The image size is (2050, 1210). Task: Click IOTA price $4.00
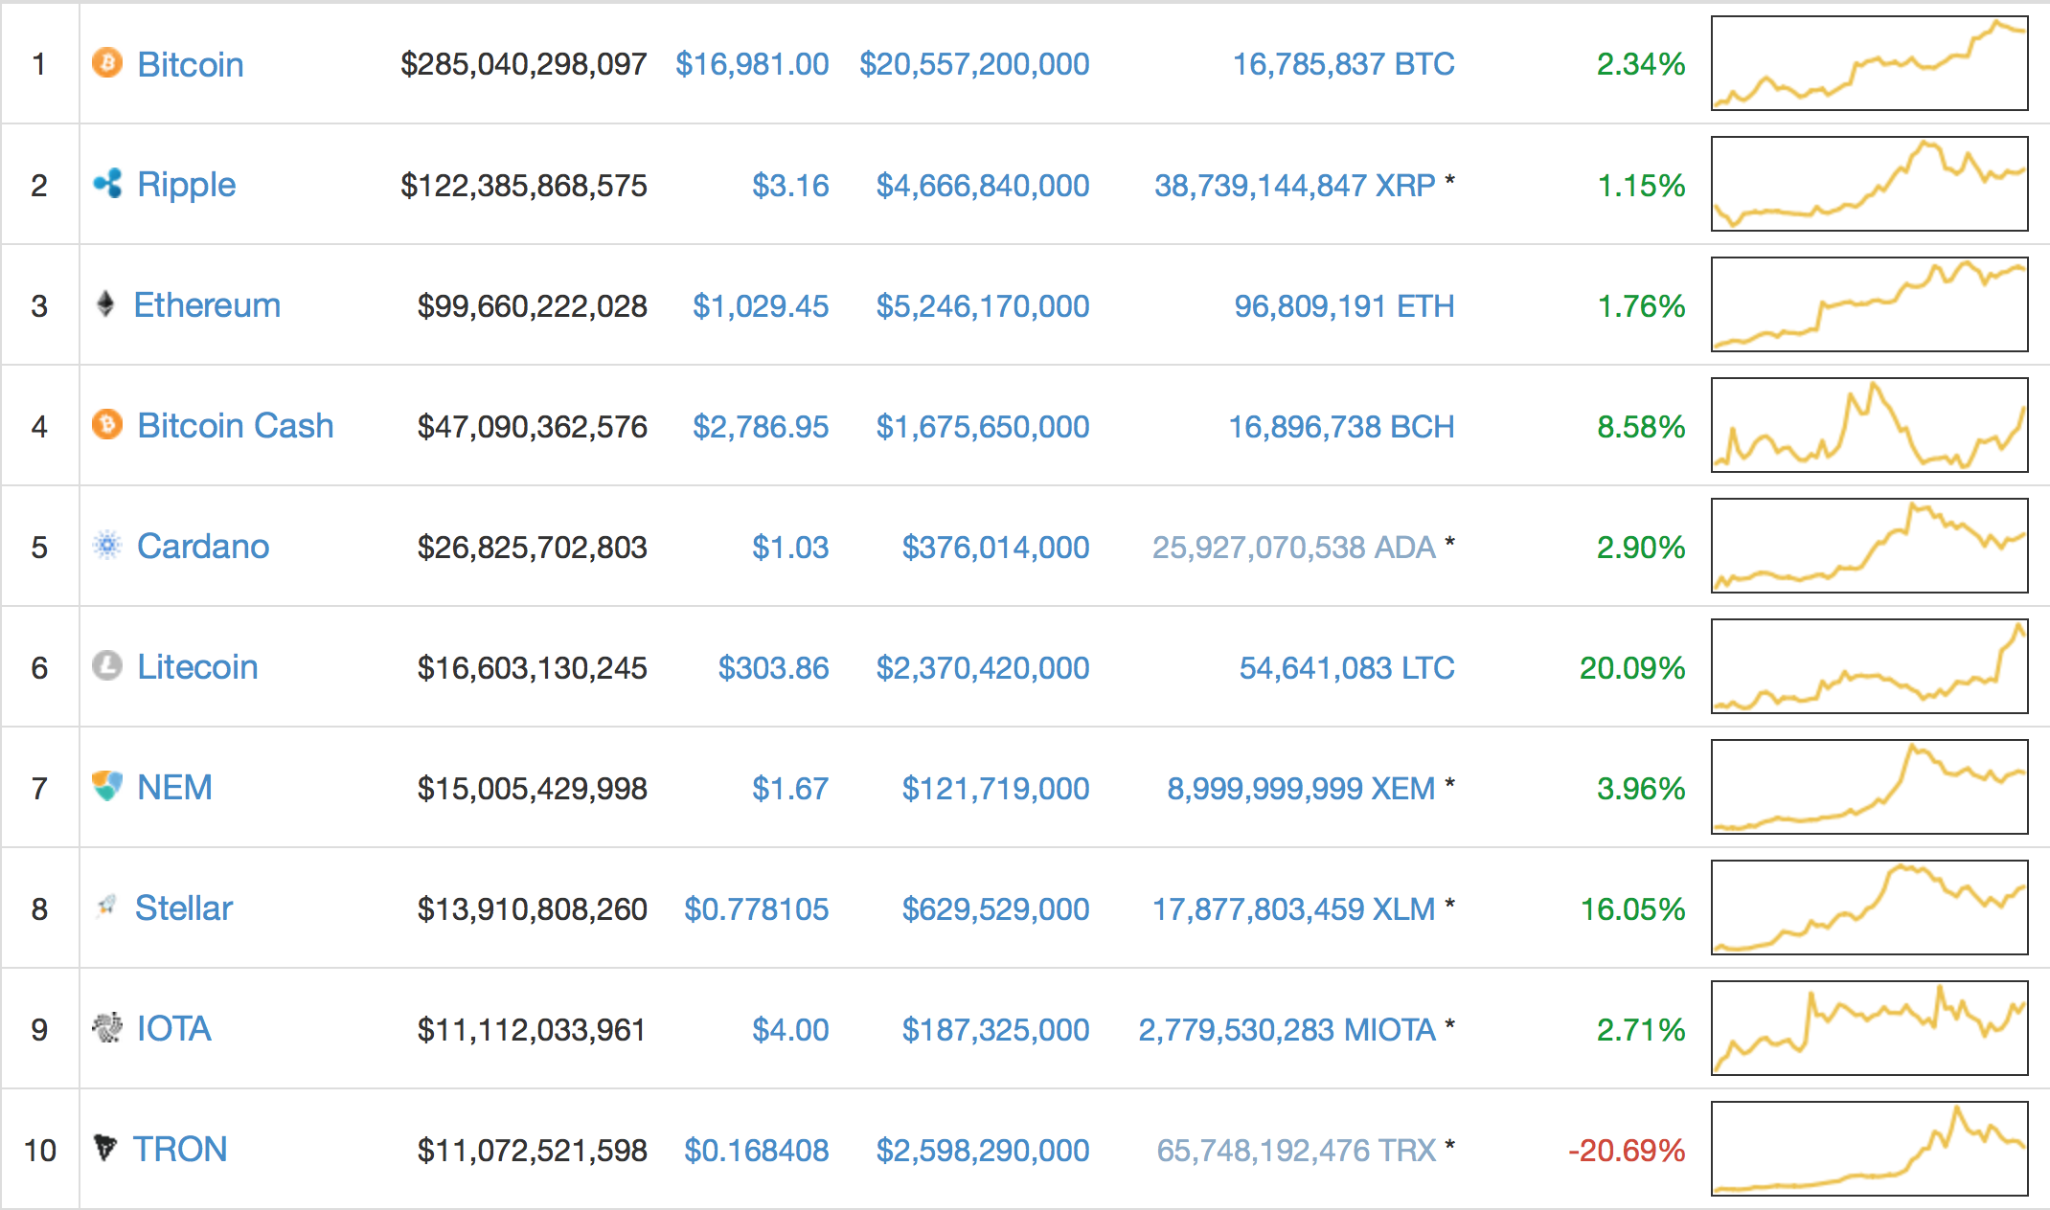click(x=790, y=1030)
